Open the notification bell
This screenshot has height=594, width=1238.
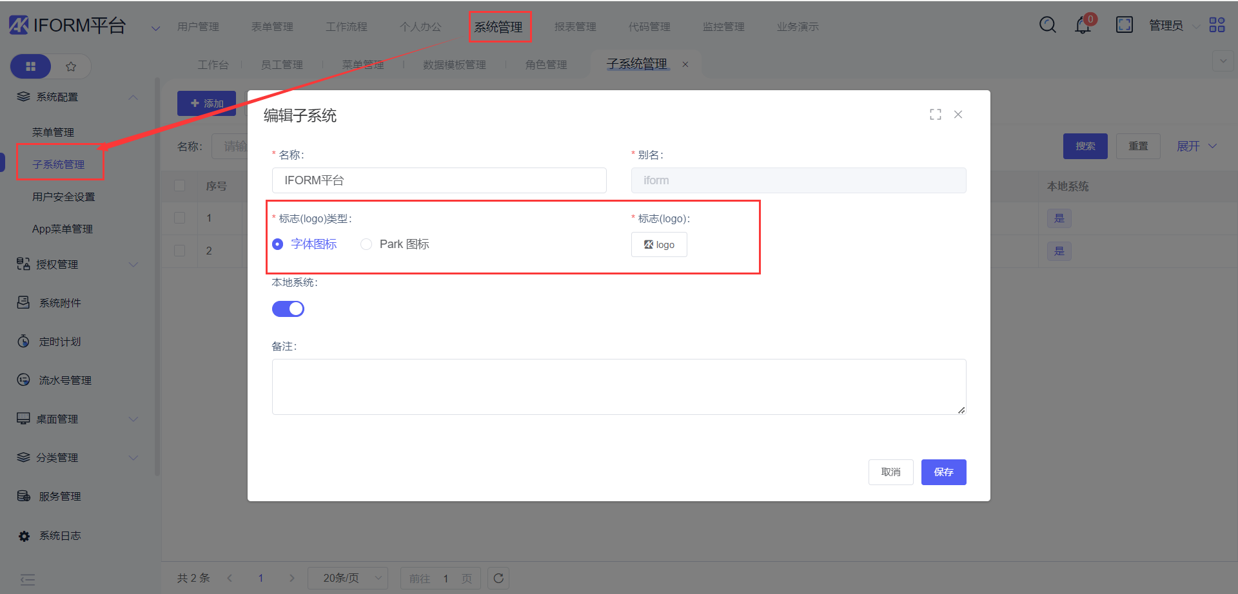(x=1083, y=26)
